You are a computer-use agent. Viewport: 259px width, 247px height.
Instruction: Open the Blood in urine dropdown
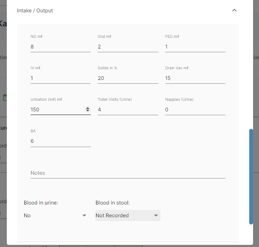[55, 216]
